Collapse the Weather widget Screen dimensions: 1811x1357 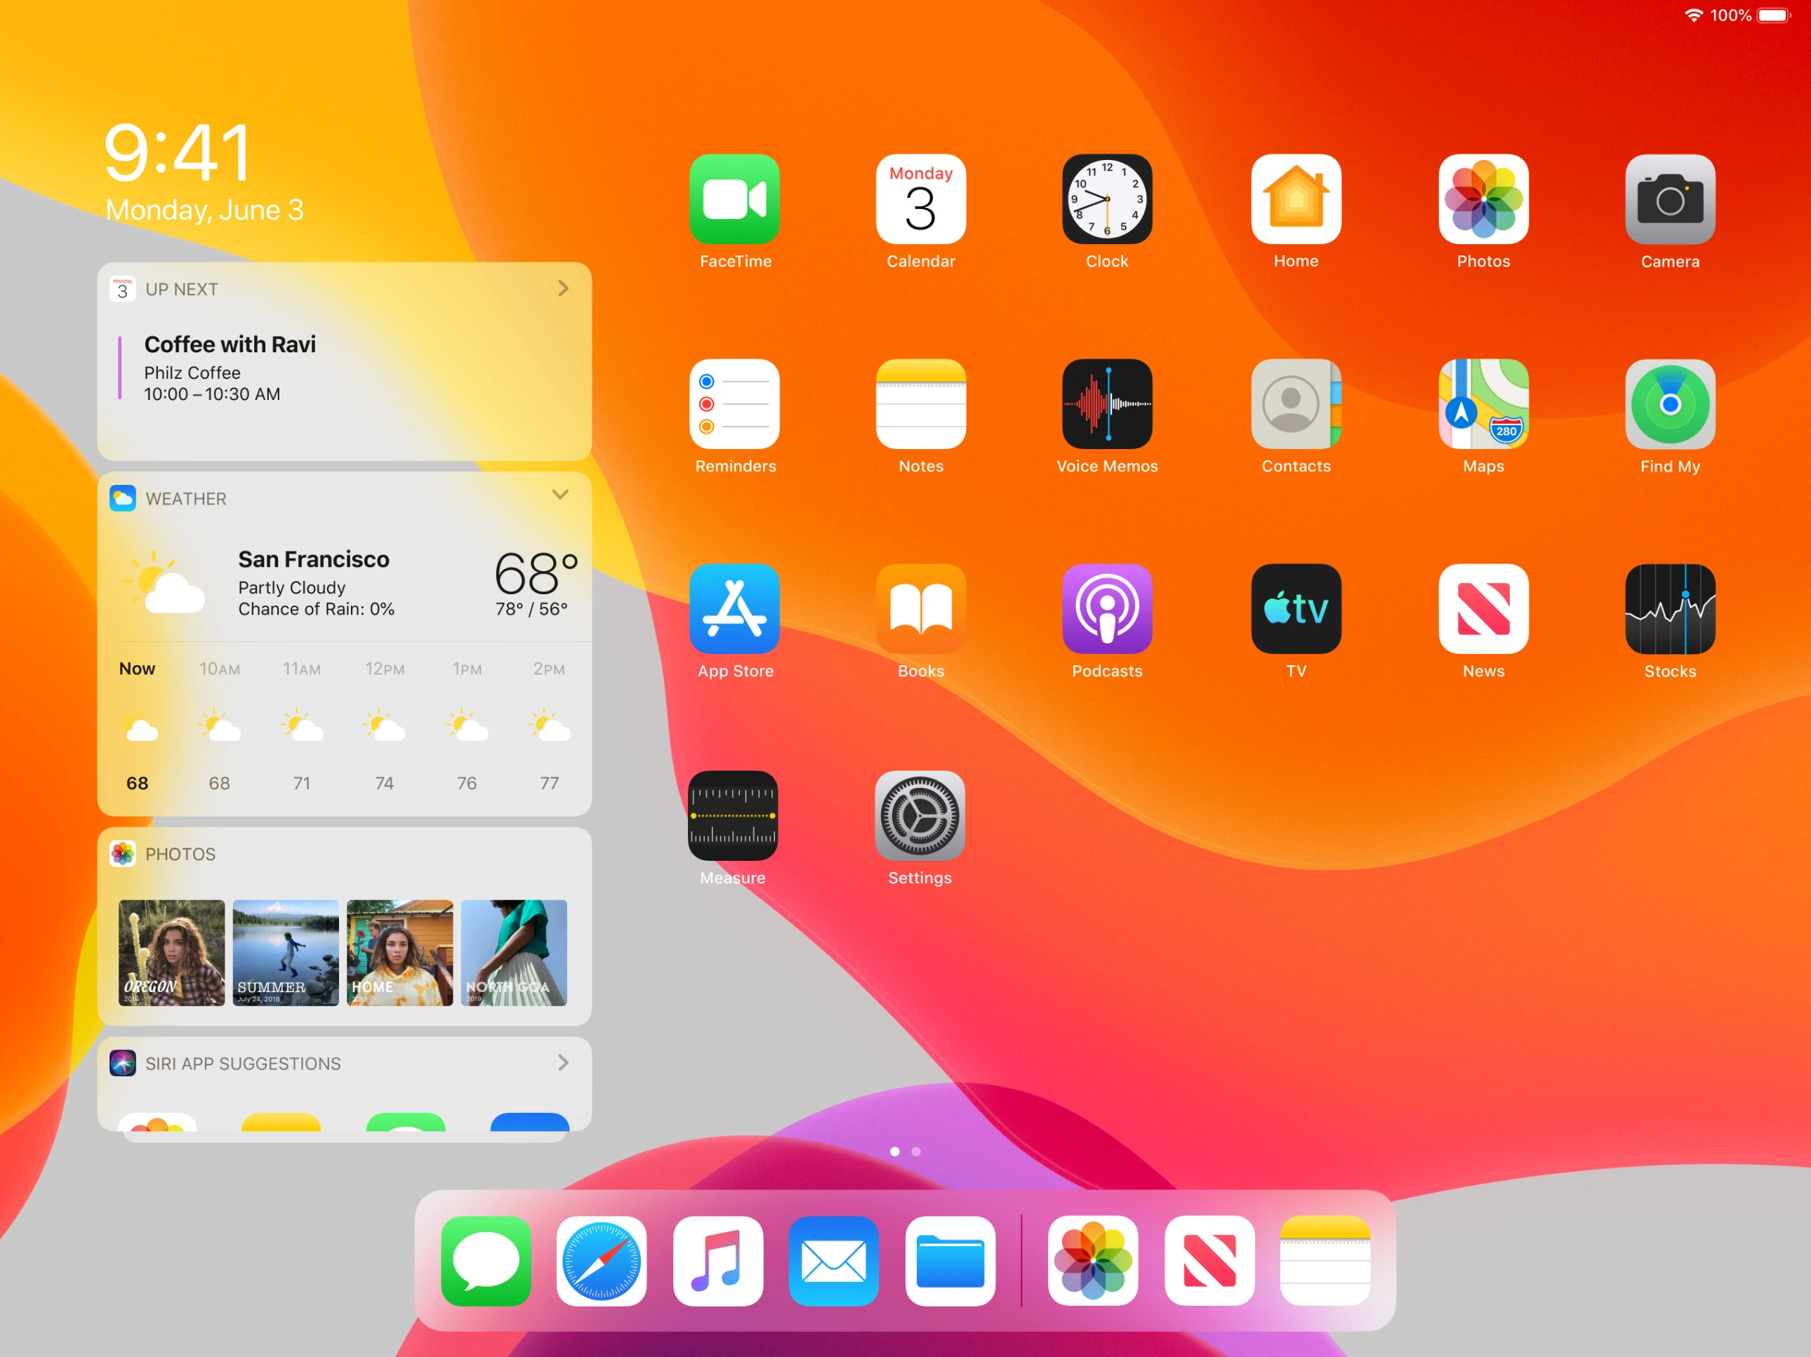coord(560,495)
